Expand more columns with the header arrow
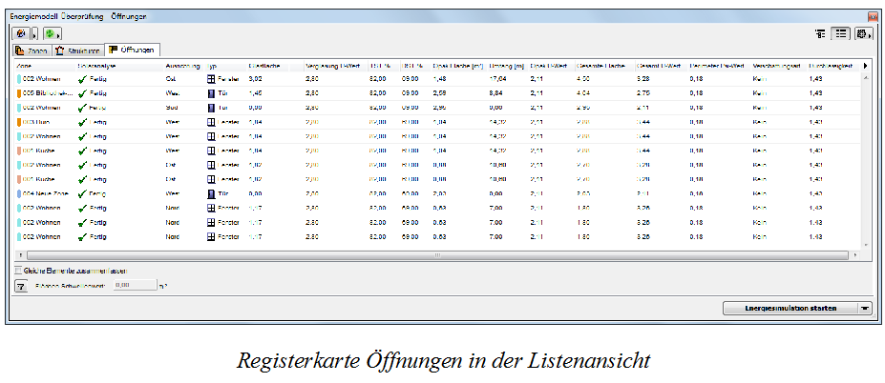885x383 pixels. tap(866, 66)
